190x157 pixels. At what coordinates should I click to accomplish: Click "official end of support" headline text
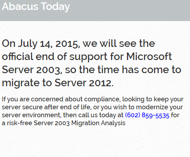pyautogui.click(x=55, y=57)
